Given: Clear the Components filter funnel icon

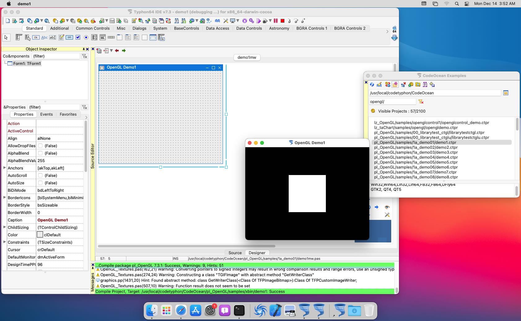Looking at the screenshot, I should (85, 56).
